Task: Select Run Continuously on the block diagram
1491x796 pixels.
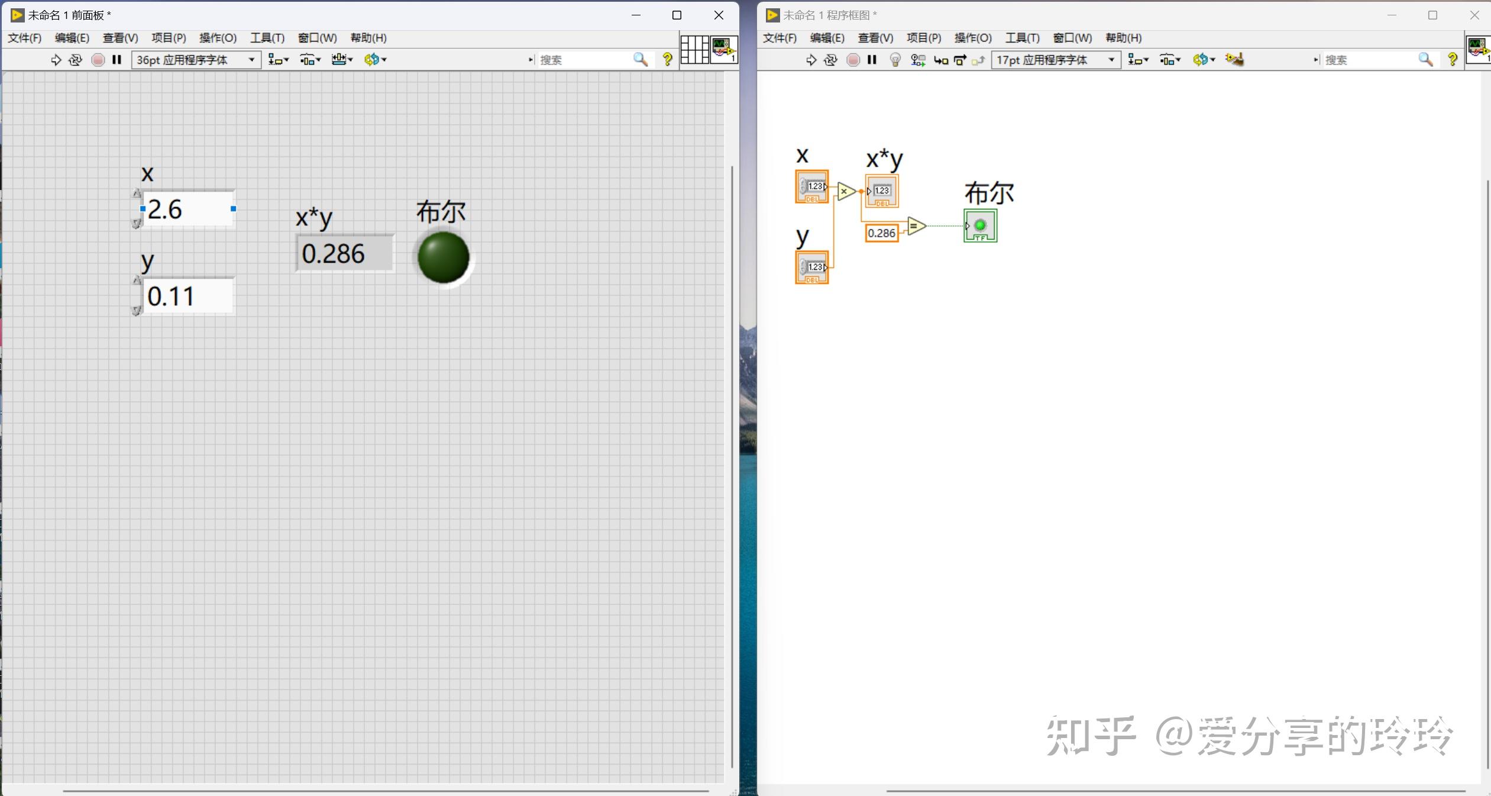Action: 830,59
